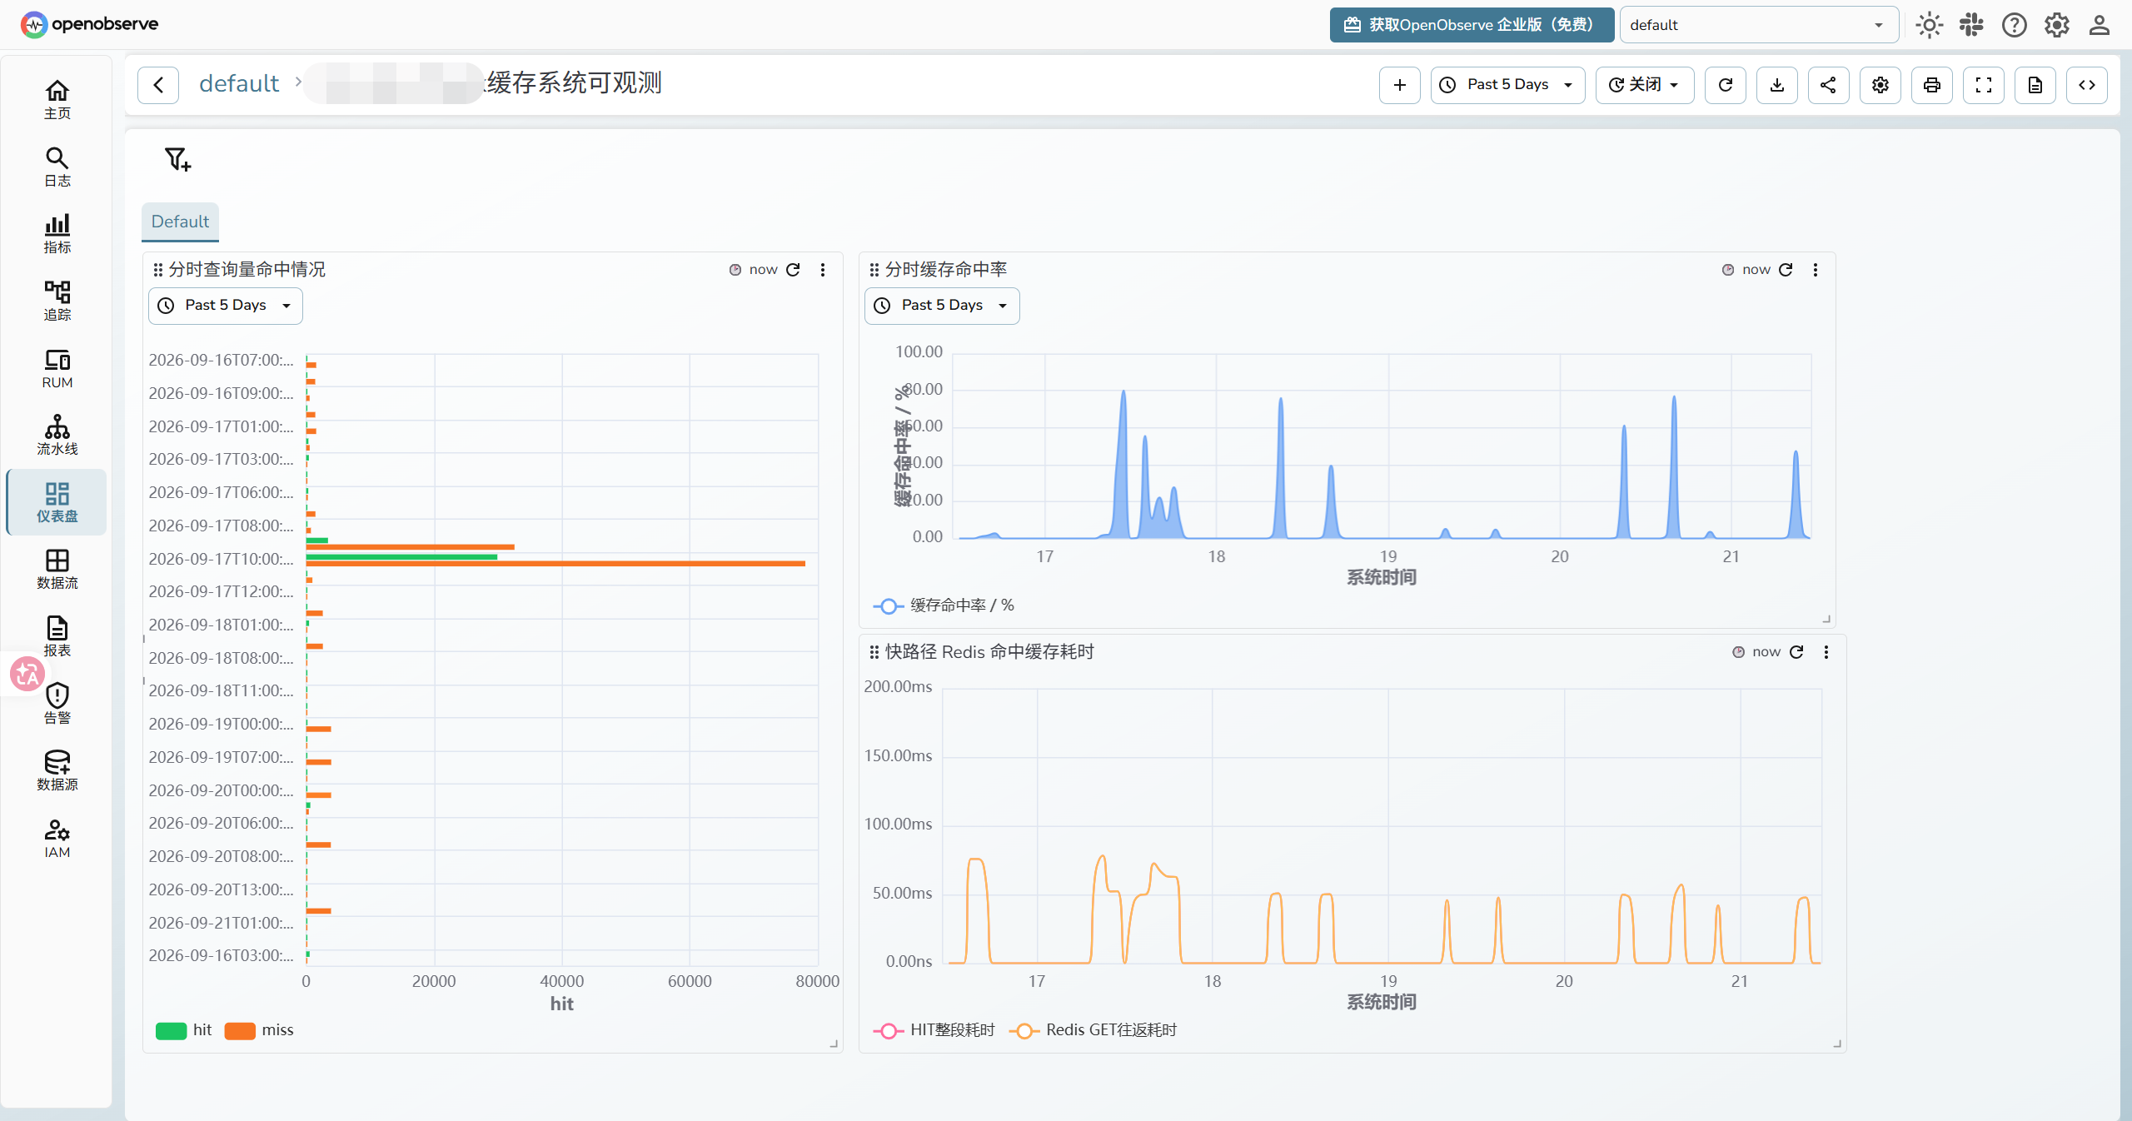Open the 追踪 traces section

pos(57,301)
